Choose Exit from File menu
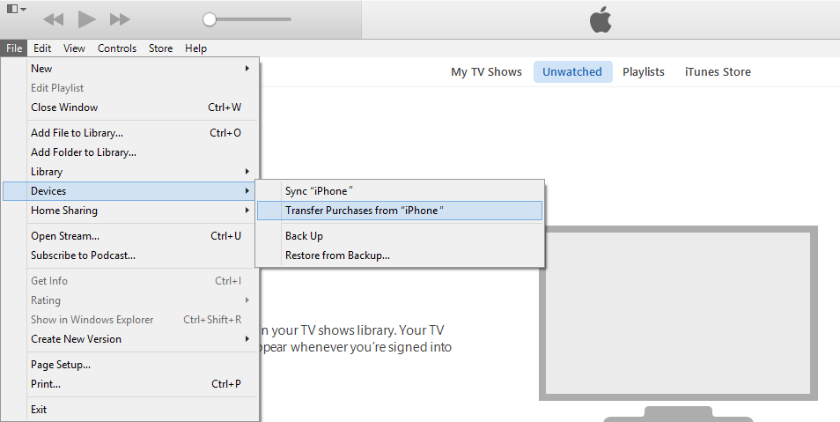Screen dimensions: 840x422 [130, 410]
